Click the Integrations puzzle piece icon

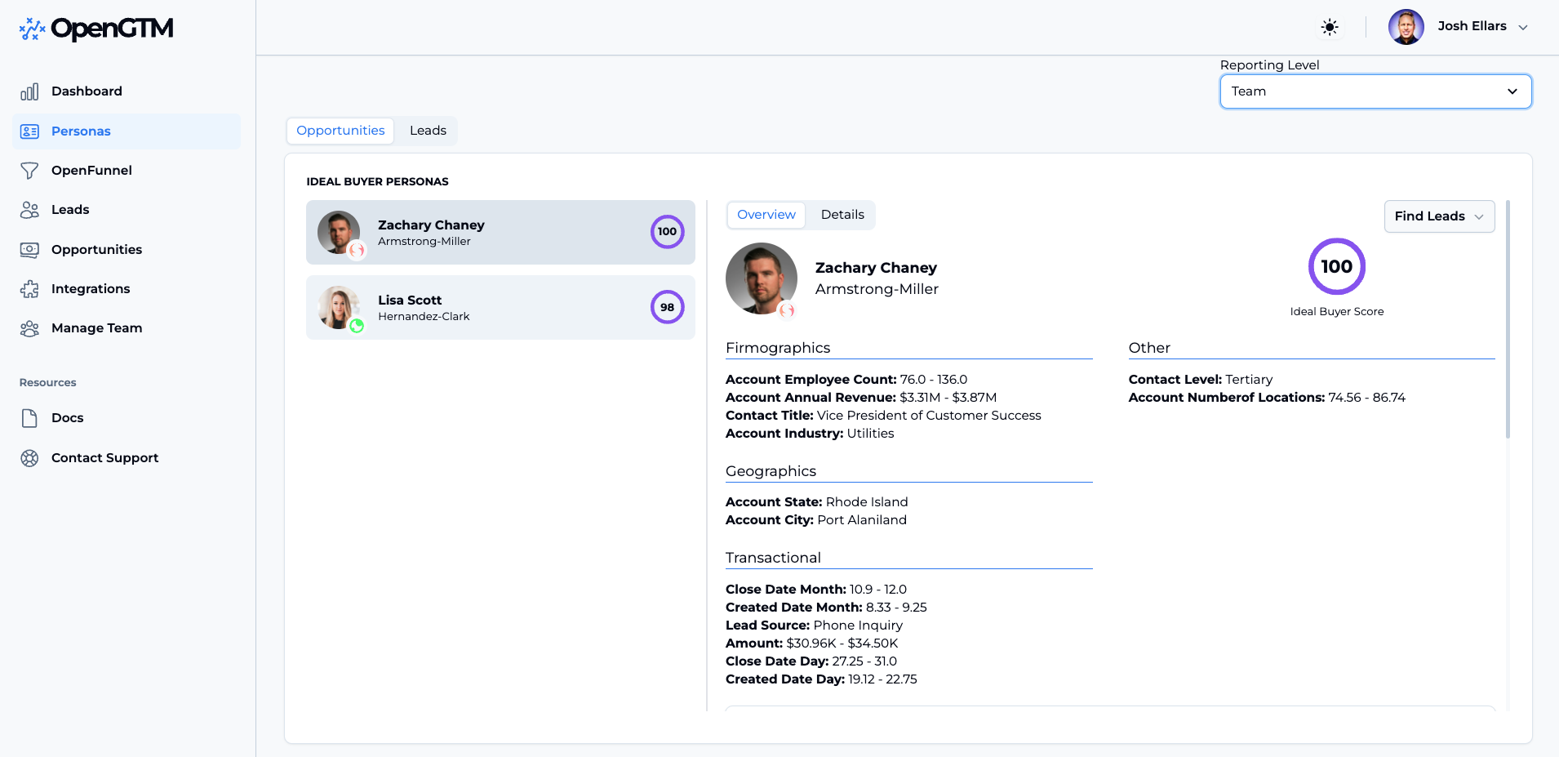click(29, 289)
